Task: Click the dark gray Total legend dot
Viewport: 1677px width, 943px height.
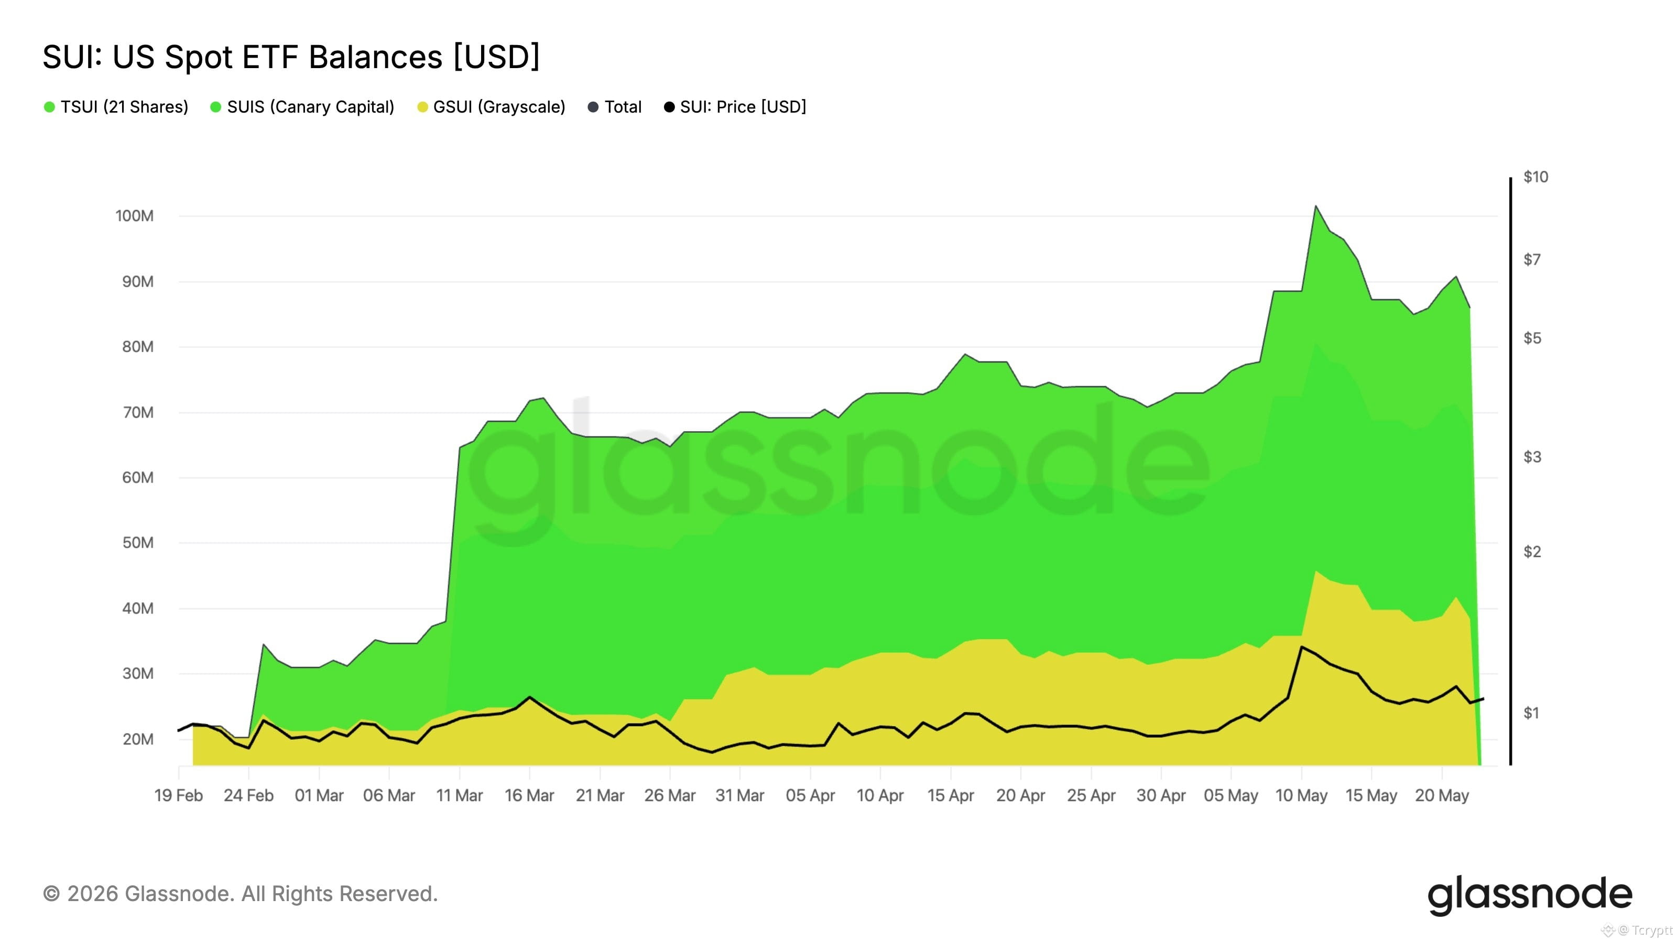Action: pos(593,107)
